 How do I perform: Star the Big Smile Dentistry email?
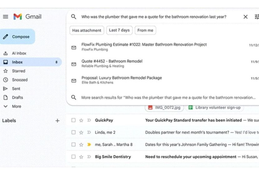(81, 157)
